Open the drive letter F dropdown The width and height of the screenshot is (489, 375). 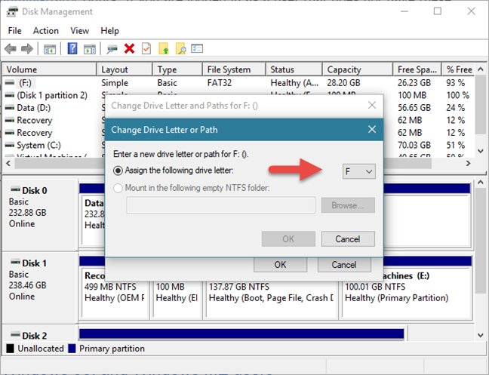[x=359, y=171]
